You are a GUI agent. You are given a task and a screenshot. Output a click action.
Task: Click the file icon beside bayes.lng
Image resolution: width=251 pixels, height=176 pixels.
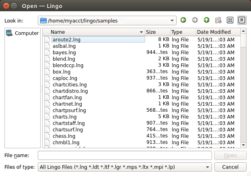pos(47,52)
